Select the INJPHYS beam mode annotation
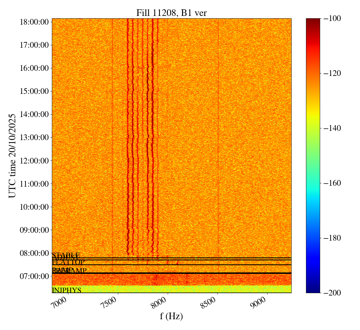The image size is (360, 330). tap(67, 290)
